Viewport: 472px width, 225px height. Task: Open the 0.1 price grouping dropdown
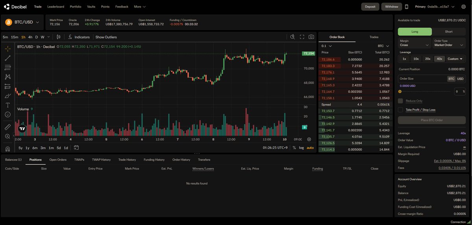click(x=327, y=46)
